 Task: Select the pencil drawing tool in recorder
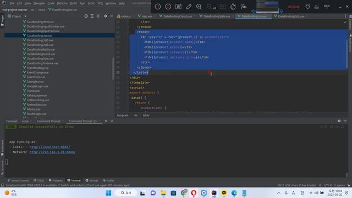[189, 7]
